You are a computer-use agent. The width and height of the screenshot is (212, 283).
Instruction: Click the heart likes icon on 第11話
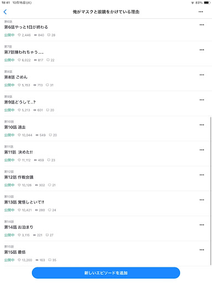[19, 160]
